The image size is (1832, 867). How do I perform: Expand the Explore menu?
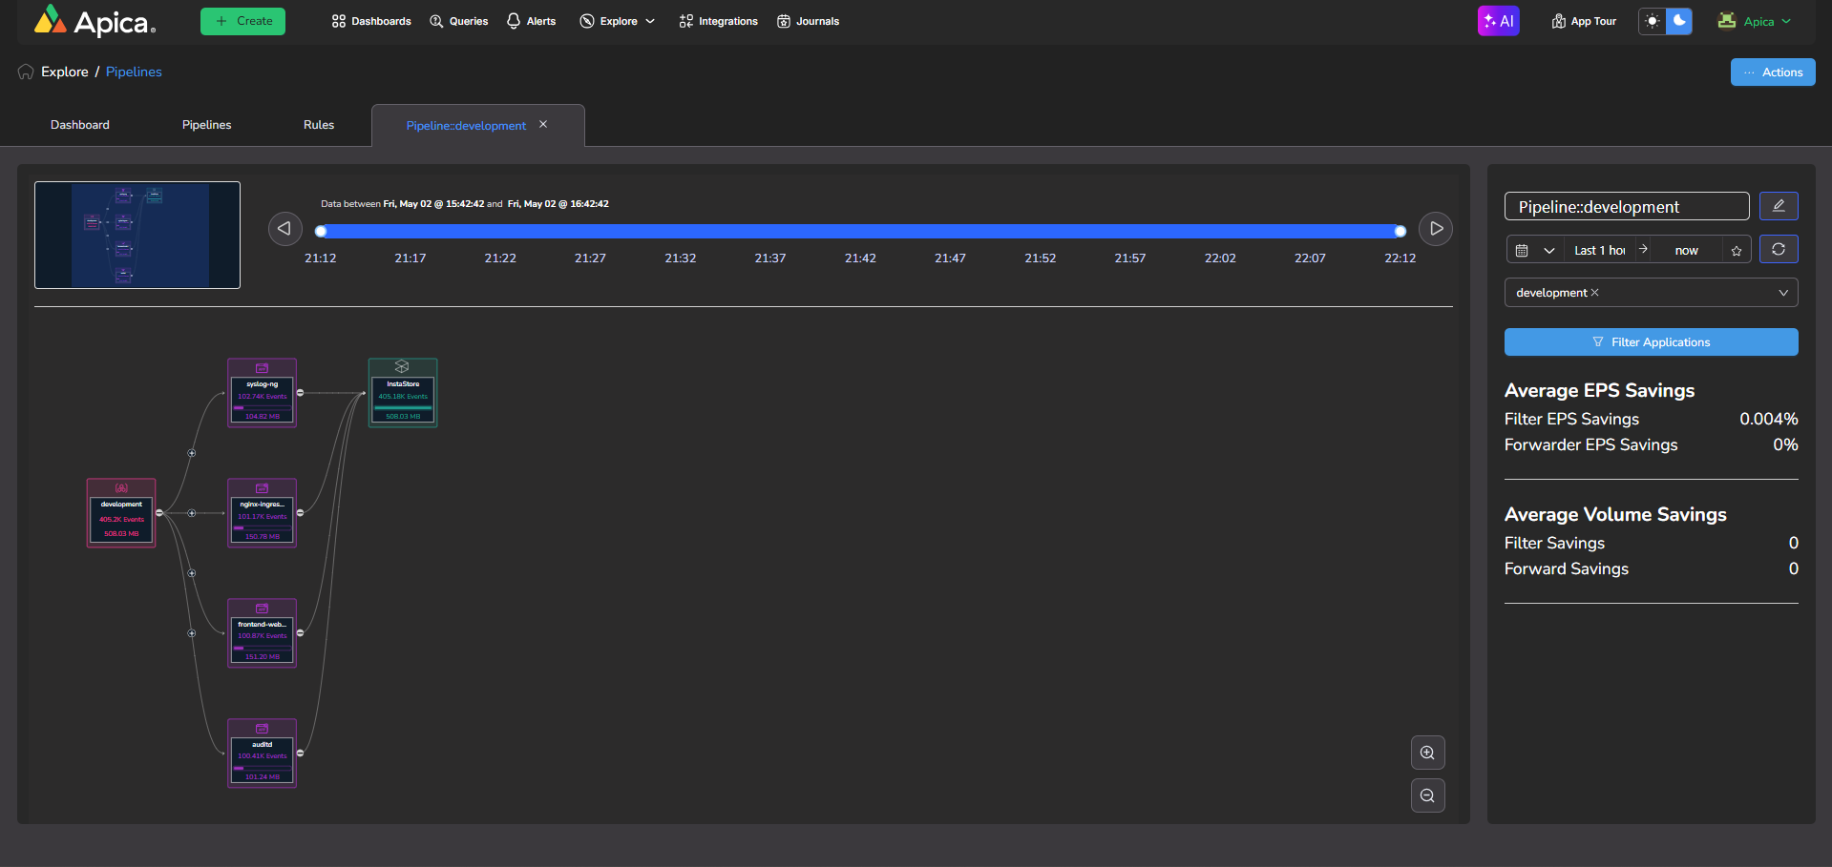pyautogui.click(x=618, y=21)
